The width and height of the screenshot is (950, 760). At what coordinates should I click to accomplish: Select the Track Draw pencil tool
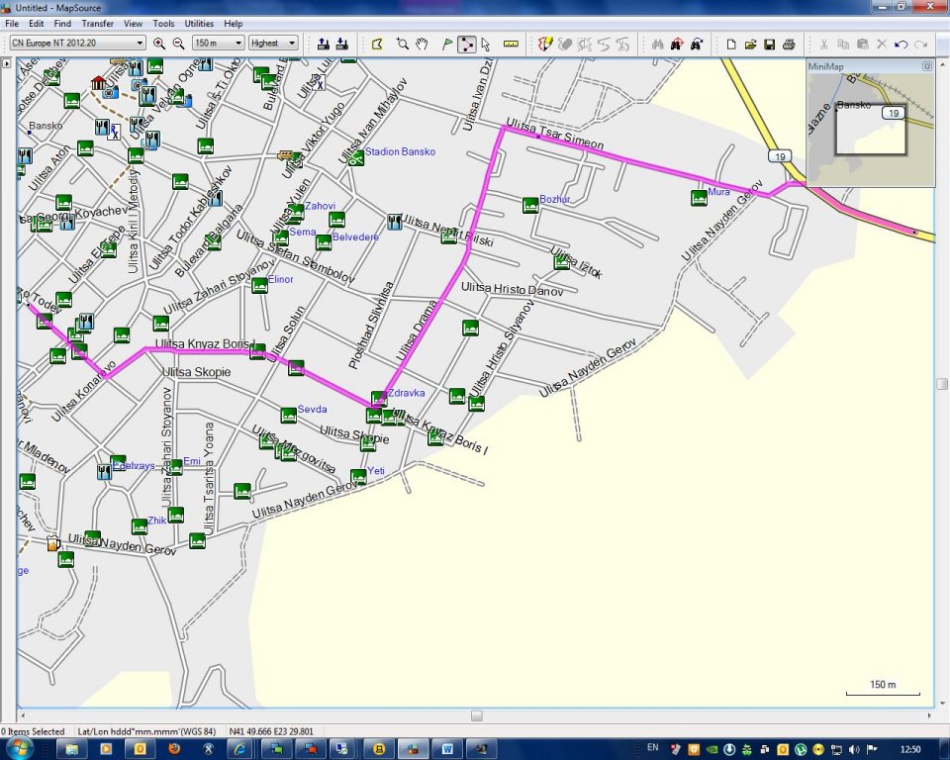click(x=545, y=44)
